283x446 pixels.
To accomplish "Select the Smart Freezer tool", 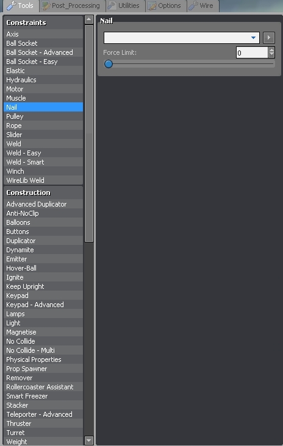I will [x=43, y=396].
